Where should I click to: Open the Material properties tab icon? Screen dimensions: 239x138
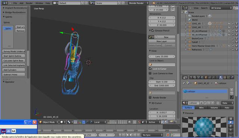[221, 78]
